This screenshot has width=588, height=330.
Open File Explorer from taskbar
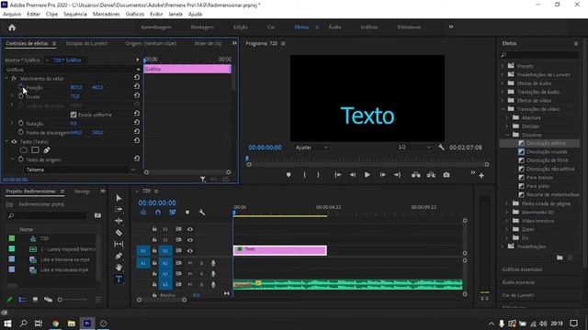[x=72, y=324]
